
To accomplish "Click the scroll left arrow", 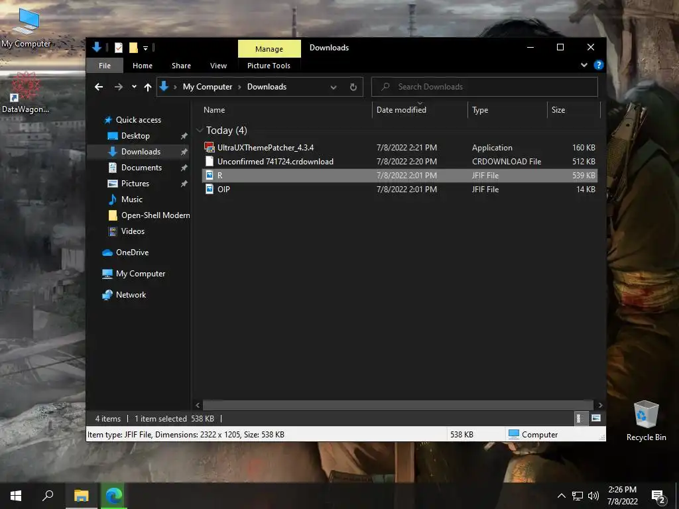I will (x=198, y=406).
